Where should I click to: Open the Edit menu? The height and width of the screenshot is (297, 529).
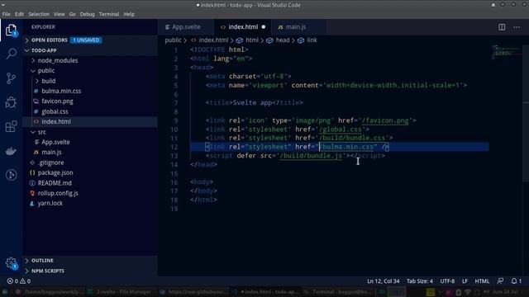[x=19, y=14]
